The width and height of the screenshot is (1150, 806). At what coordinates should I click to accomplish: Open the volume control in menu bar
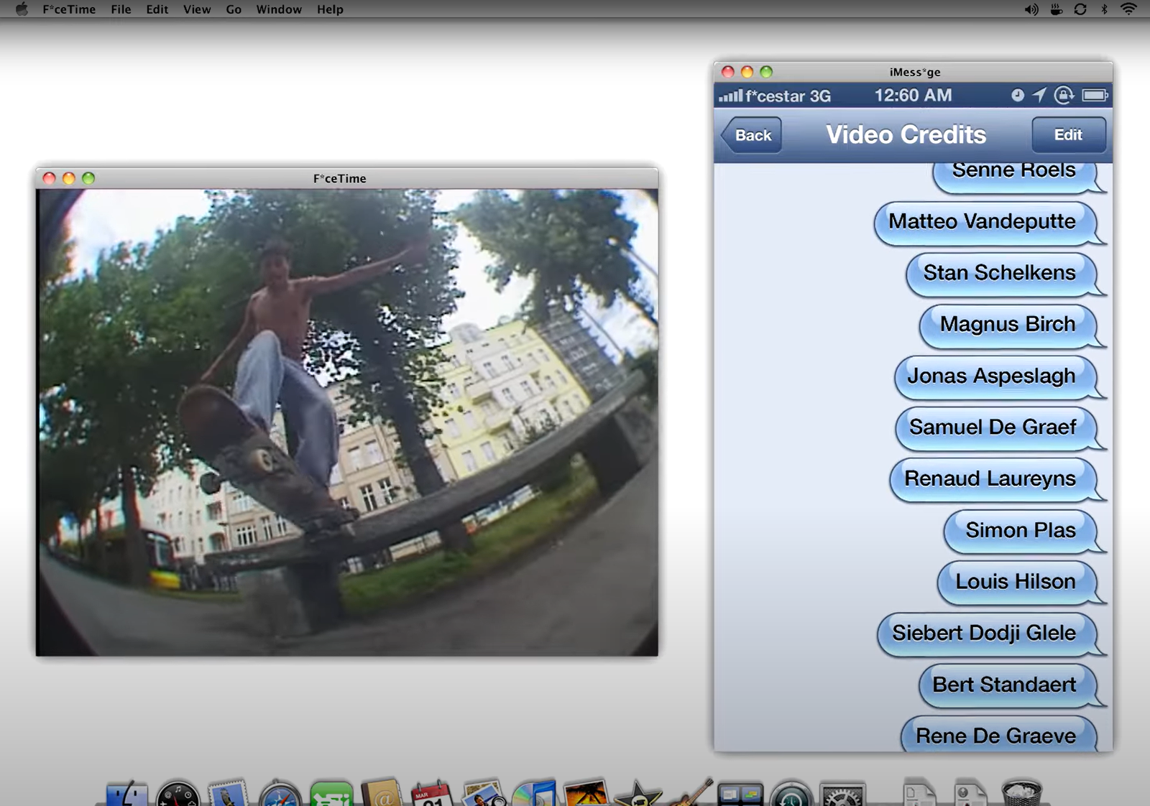[x=1031, y=9]
